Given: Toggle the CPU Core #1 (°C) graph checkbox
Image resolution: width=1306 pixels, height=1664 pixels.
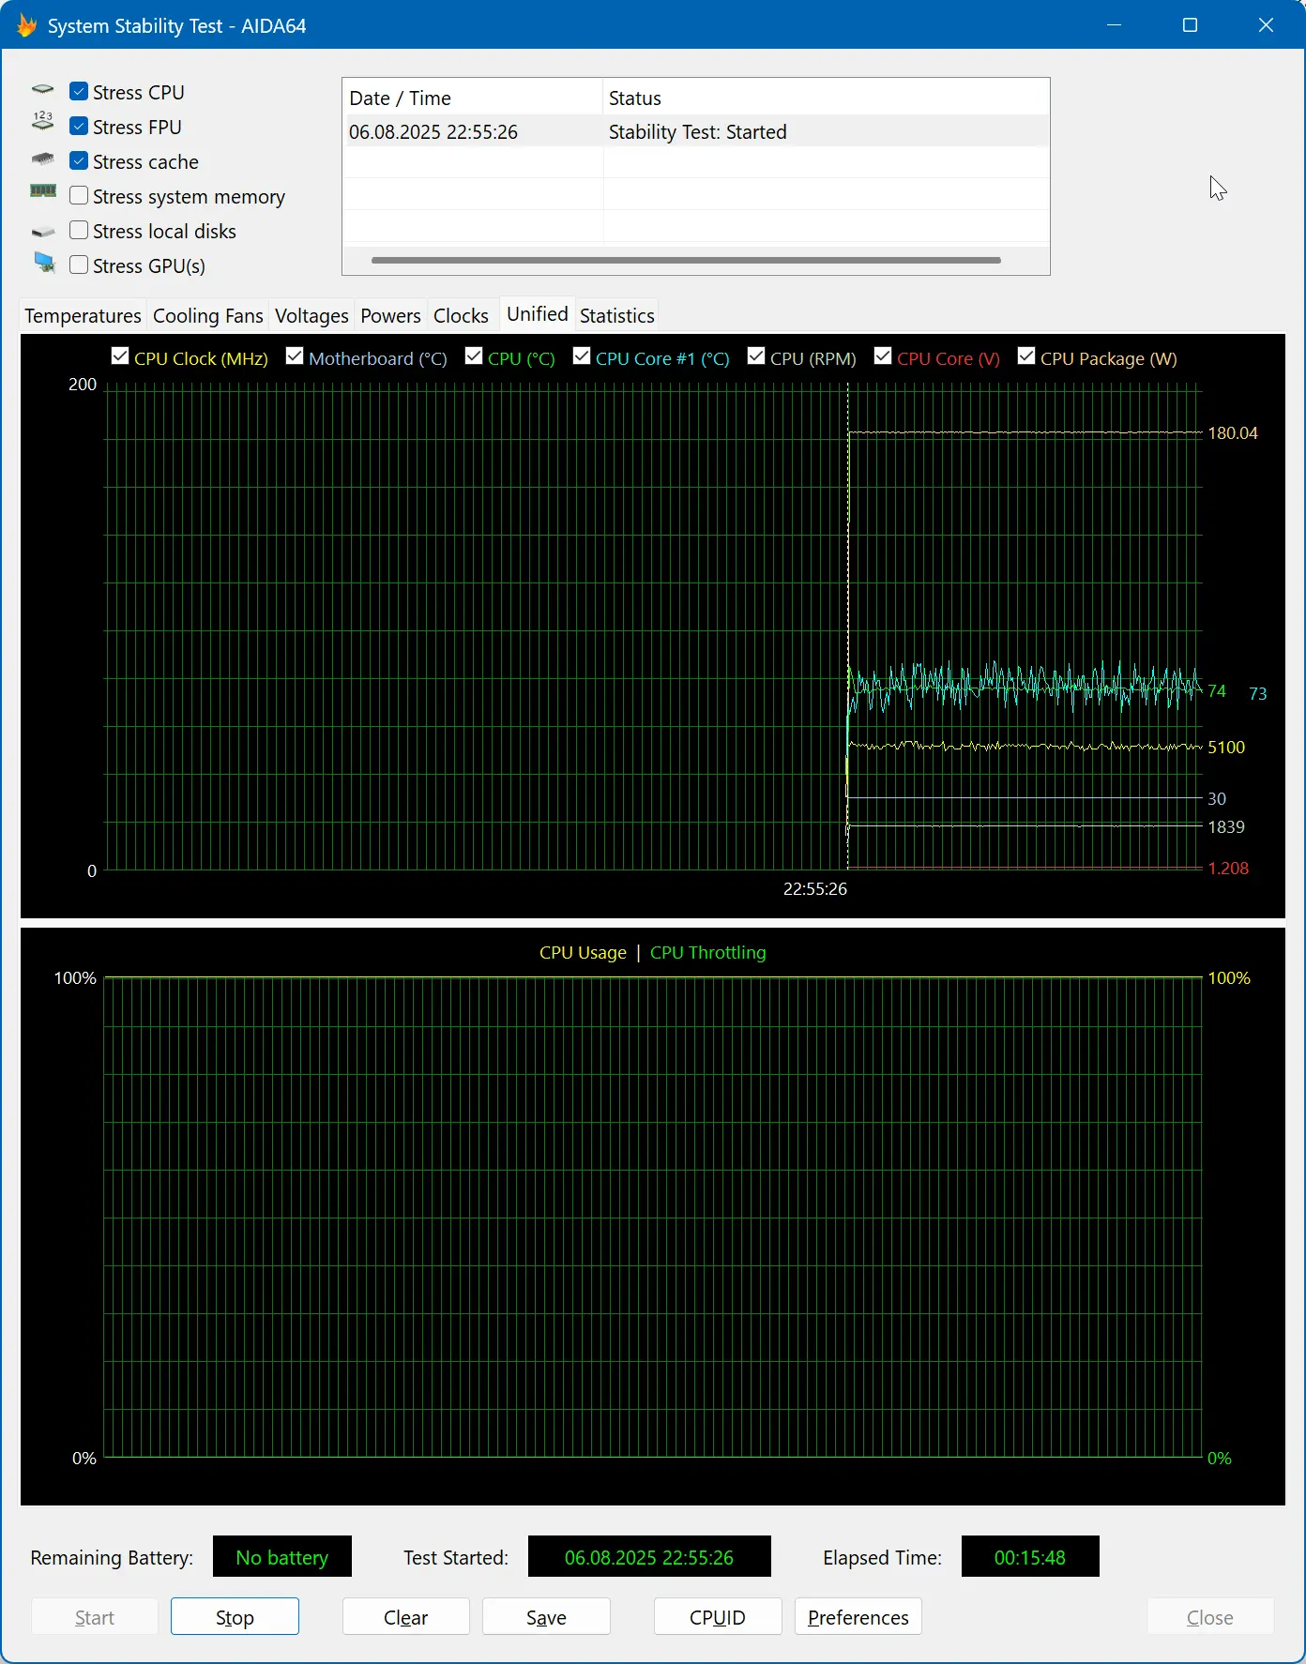Looking at the screenshot, I should (x=582, y=356).
